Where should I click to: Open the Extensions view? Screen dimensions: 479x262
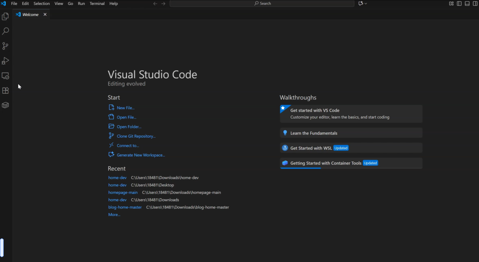pyautogui.click(x=5, y=91)
